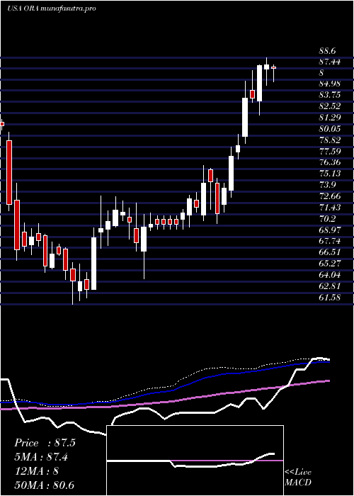Select the 76.36 price axis label
This screenshot has width=354, height=496.
coord(330,162)
